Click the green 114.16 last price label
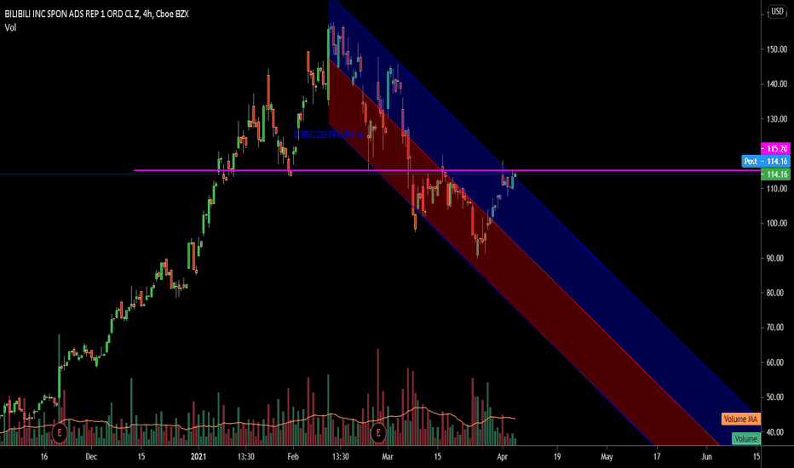Screen dimensions: 794x468 pyautogui.click(x=776, y=174)
